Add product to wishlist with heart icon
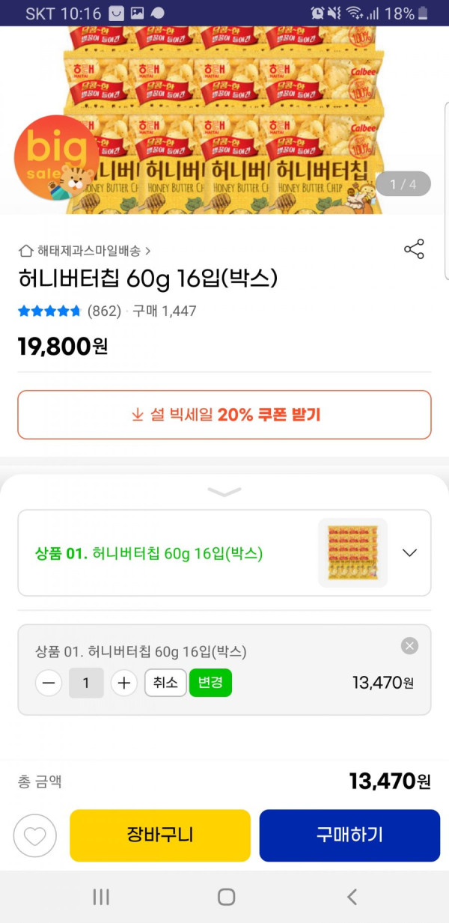Screen dimensions: 449x923 (x=35, y=835)
